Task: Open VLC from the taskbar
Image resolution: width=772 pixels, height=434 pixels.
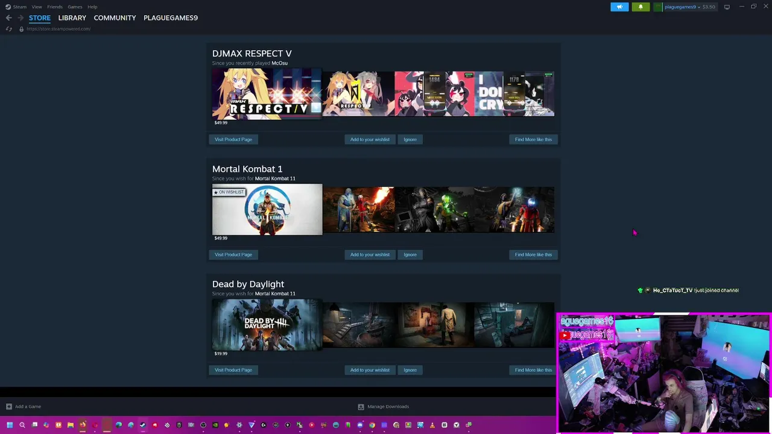Action: 432,425
